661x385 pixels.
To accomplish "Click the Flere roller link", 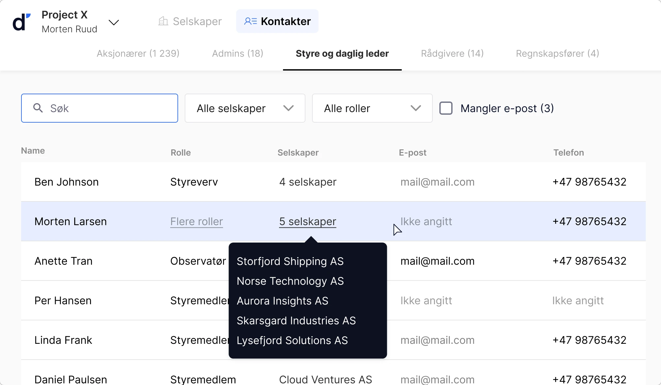I will (x=197, y=222).
